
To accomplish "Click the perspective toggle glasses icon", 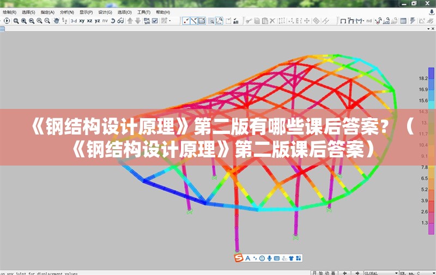I will (120, 21).
